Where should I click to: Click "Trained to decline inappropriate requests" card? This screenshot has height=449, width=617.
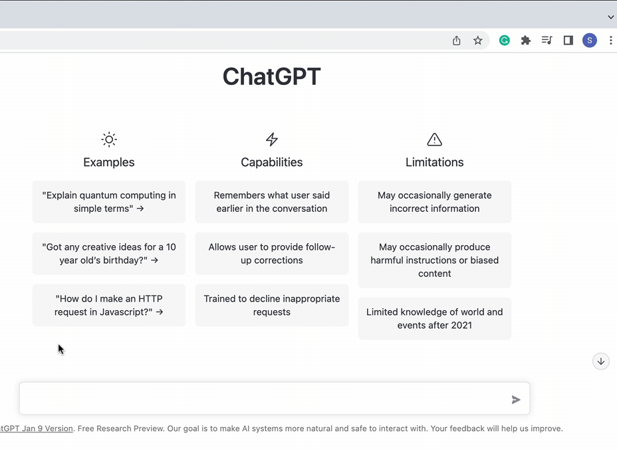click(272, 305)
